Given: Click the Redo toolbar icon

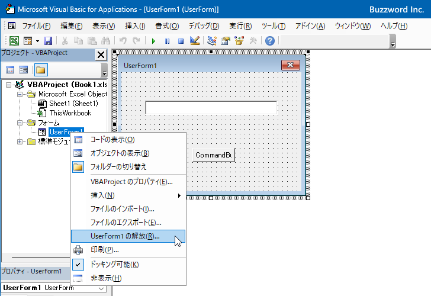Looking at the screenshot, I should 136,41.
